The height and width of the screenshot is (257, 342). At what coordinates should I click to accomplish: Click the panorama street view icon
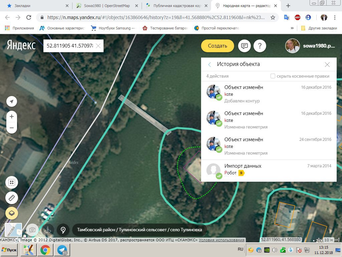47,230
